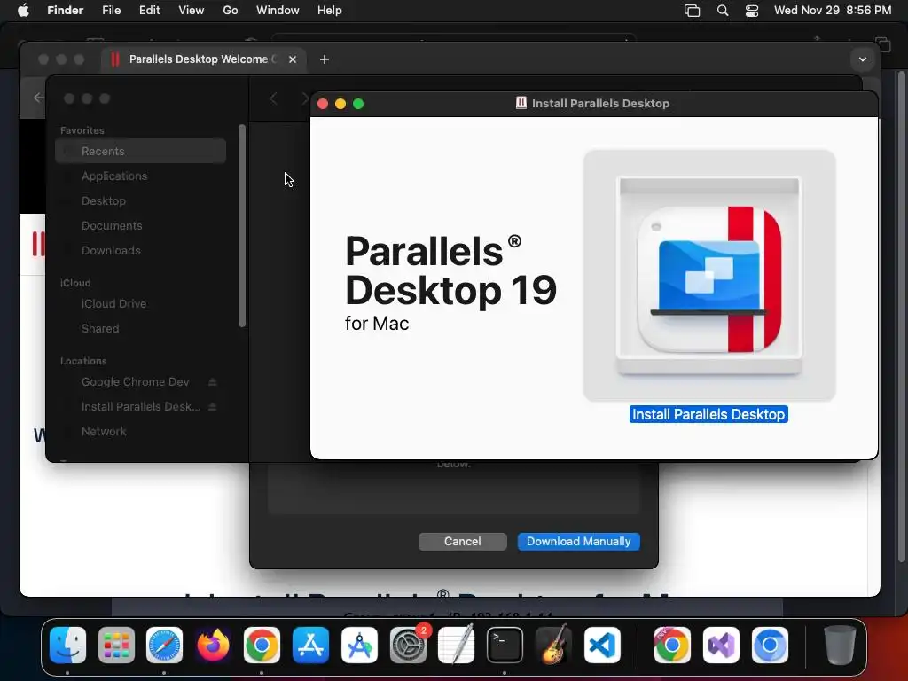The width and height of the screenshot is (908, 681).
Task: Open a new browser tab
Action: pos(325,59)
